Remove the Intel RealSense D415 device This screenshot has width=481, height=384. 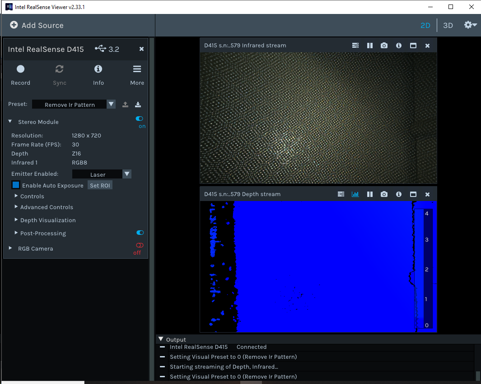[141, 49]
